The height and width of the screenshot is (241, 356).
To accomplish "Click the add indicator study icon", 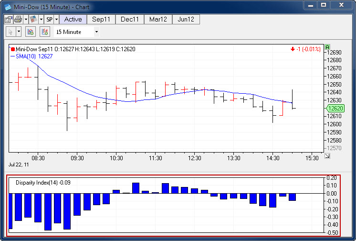I will click(x=45, y=32).
